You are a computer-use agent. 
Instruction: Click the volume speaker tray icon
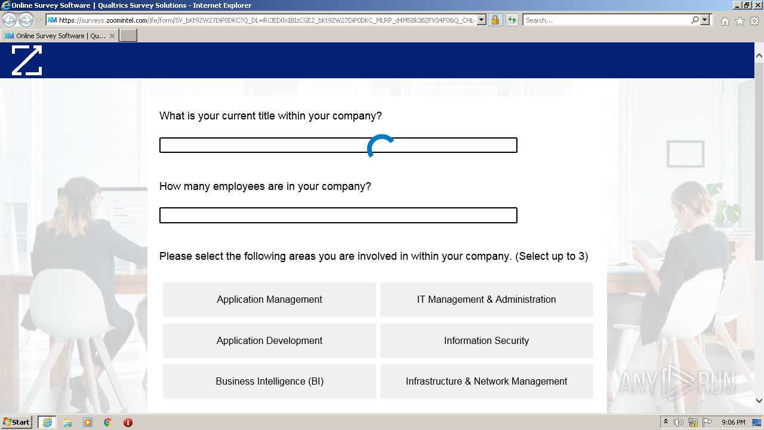[x=679, y=422]
